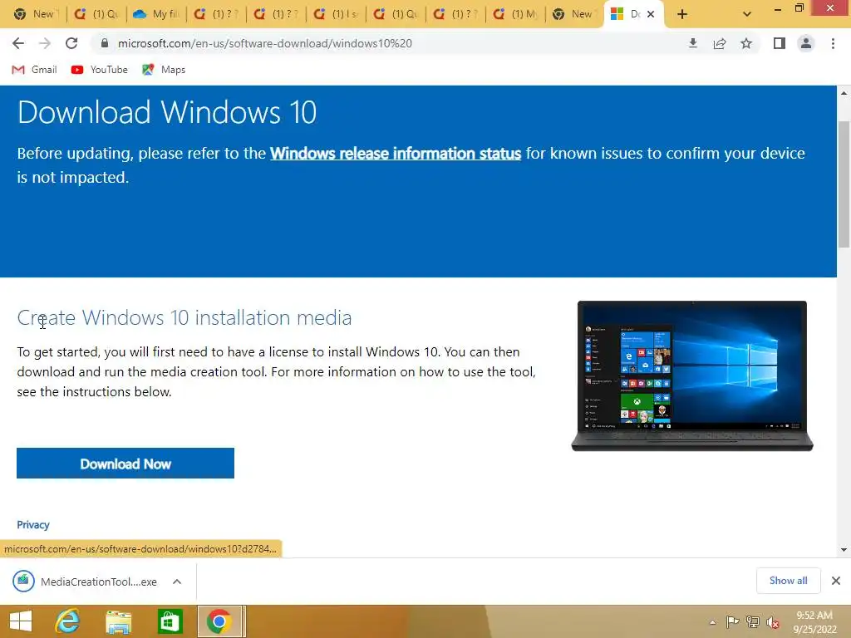Launch Internet Explorer from taskbar
Viewport: 851px width, 638px height.
67,621
